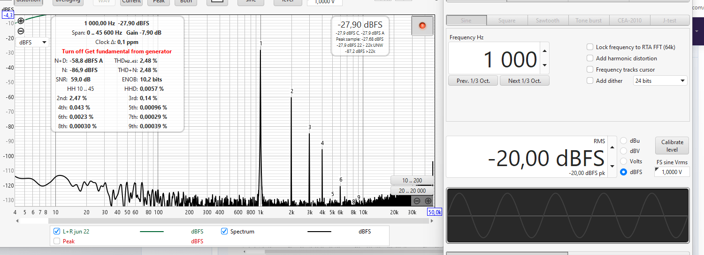This screenshot has height=255, width=704.
Task: Click the red record button on the RTA graph
Action: 422,25
